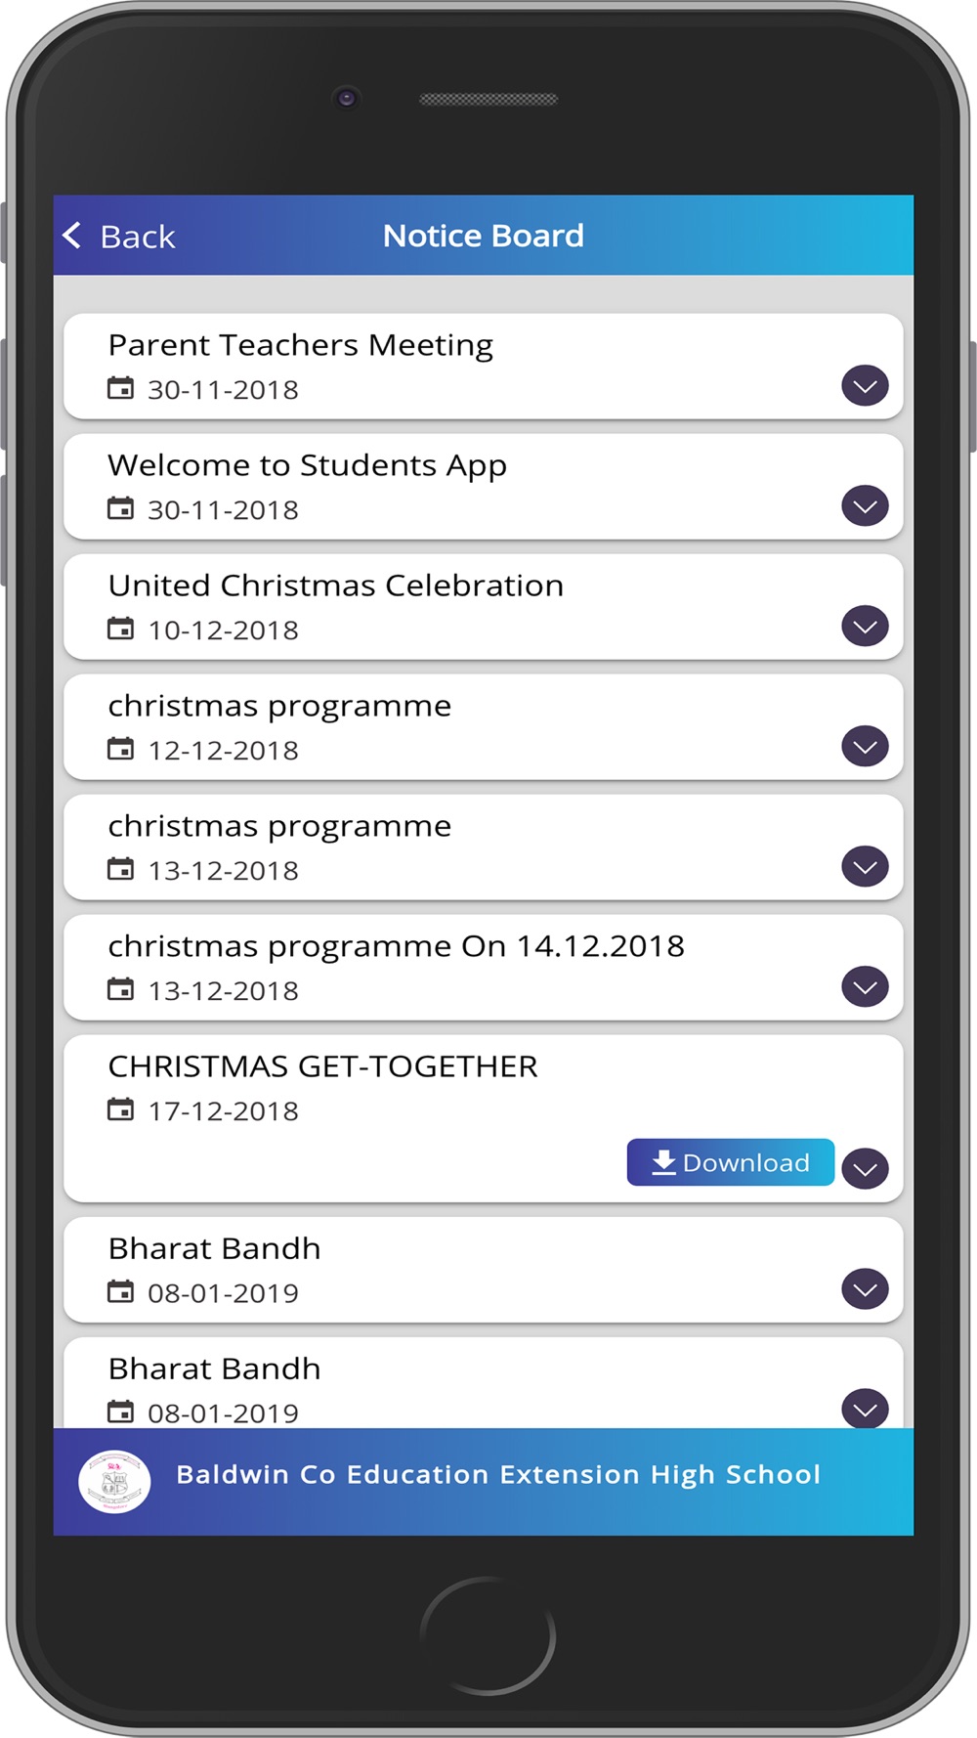977x1738 pixels.
Task: Expand the Welcome to Students App notice
Action: click(x=865, y=506)
